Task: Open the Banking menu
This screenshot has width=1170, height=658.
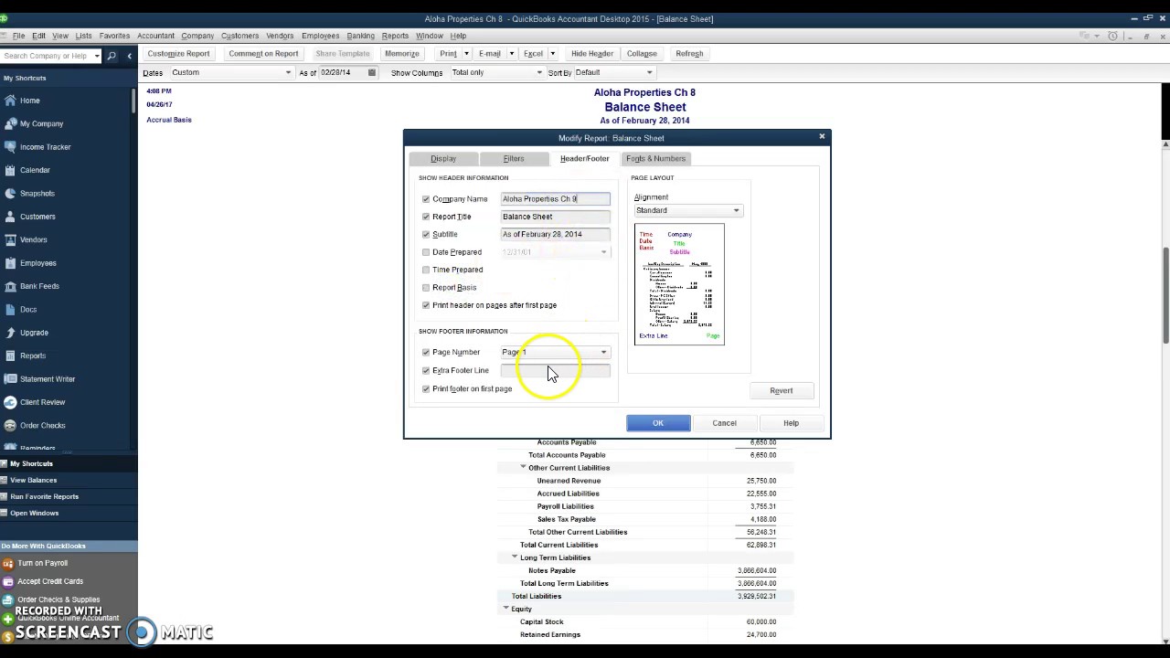Action: tap(360, 36)
